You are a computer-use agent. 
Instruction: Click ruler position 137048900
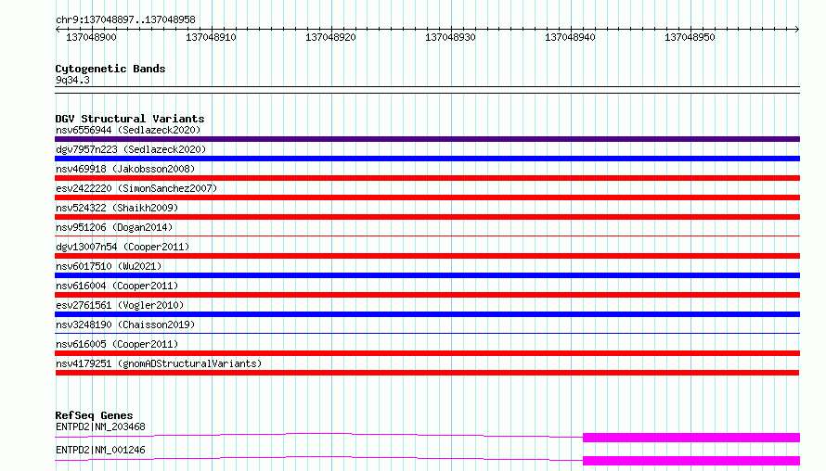(91, 37)
